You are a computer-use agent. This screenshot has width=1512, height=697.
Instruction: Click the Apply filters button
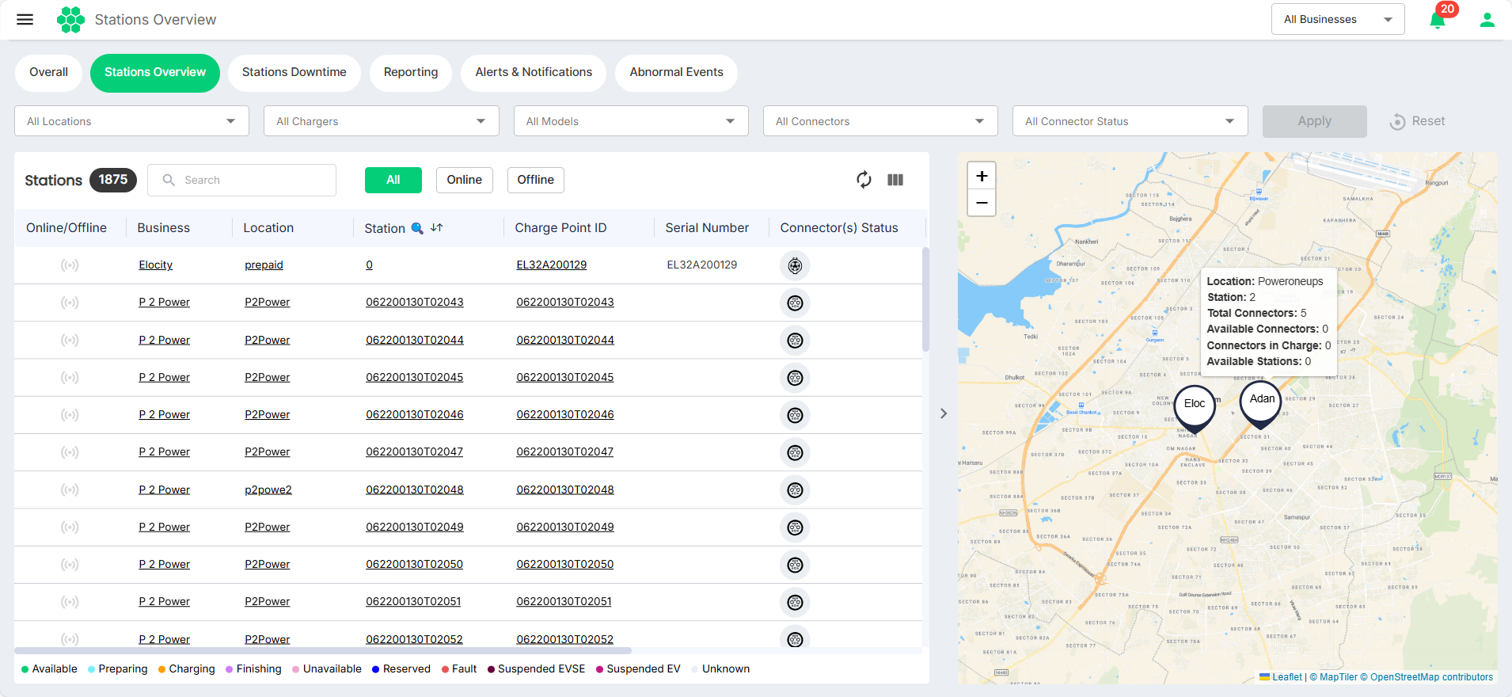tap(1314, 121)
